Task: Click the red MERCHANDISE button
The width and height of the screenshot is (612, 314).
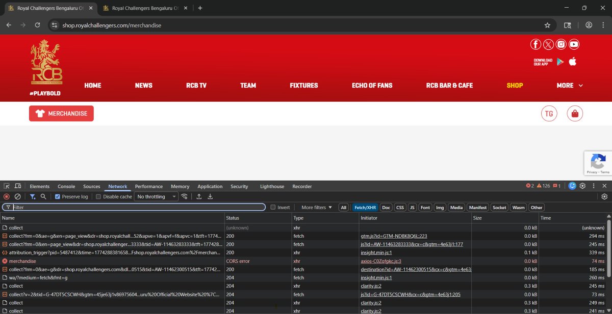Action: coord(61,113)
